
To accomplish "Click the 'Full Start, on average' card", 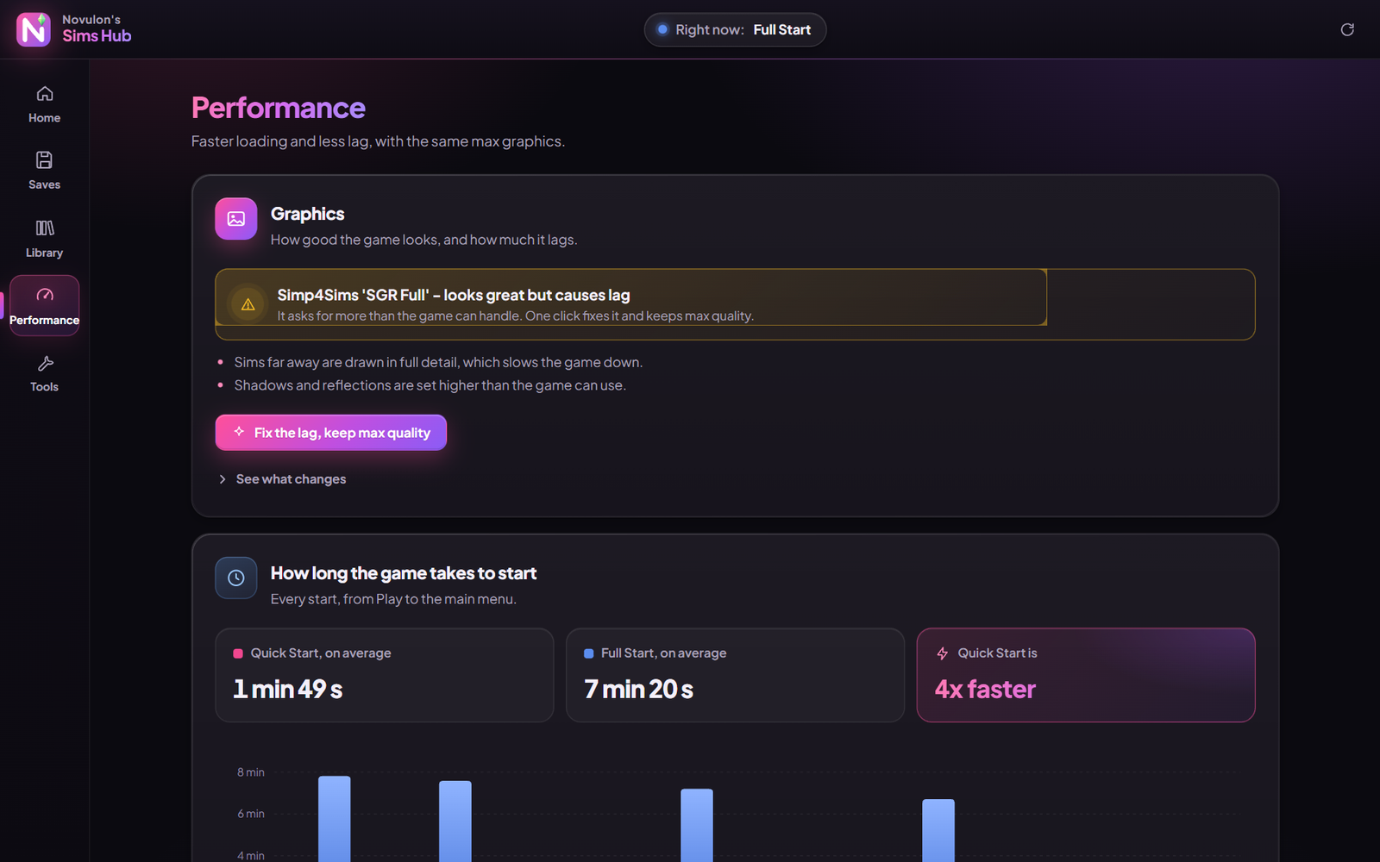I will 735,675.
